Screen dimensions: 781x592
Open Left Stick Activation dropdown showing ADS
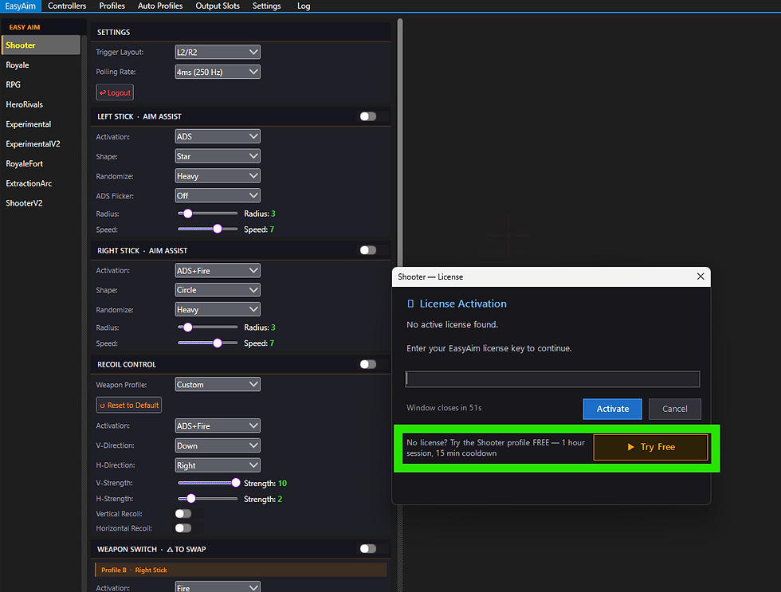tap(217, 136)
